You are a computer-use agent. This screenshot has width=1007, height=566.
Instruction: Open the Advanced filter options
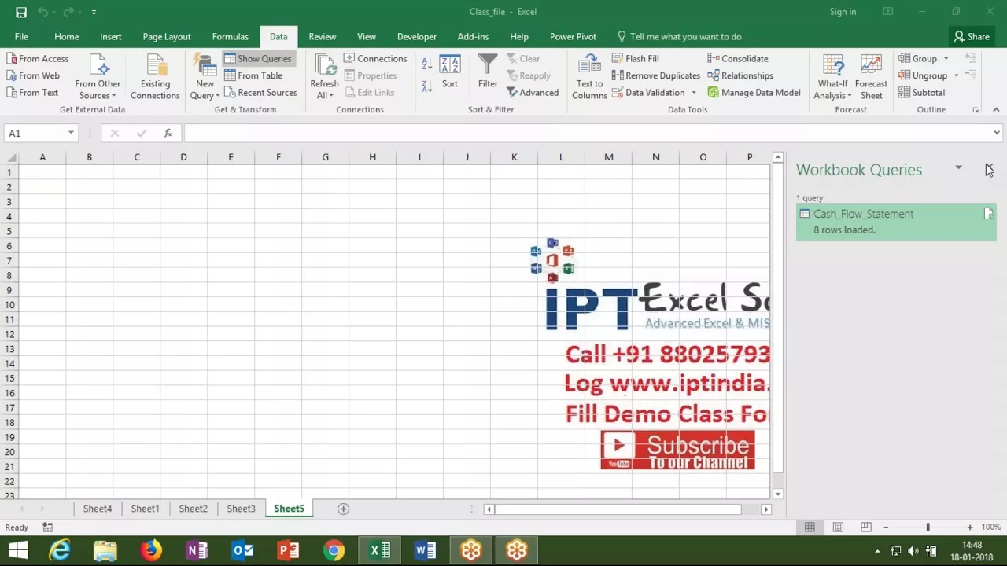click(533, 92)
